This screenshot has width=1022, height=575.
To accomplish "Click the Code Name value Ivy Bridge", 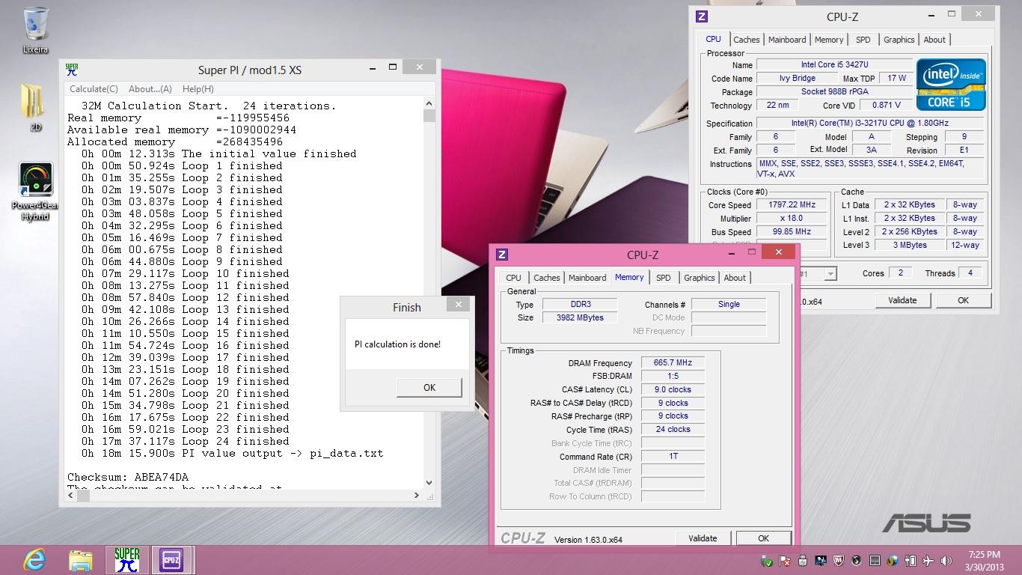I will coord(798,78).
